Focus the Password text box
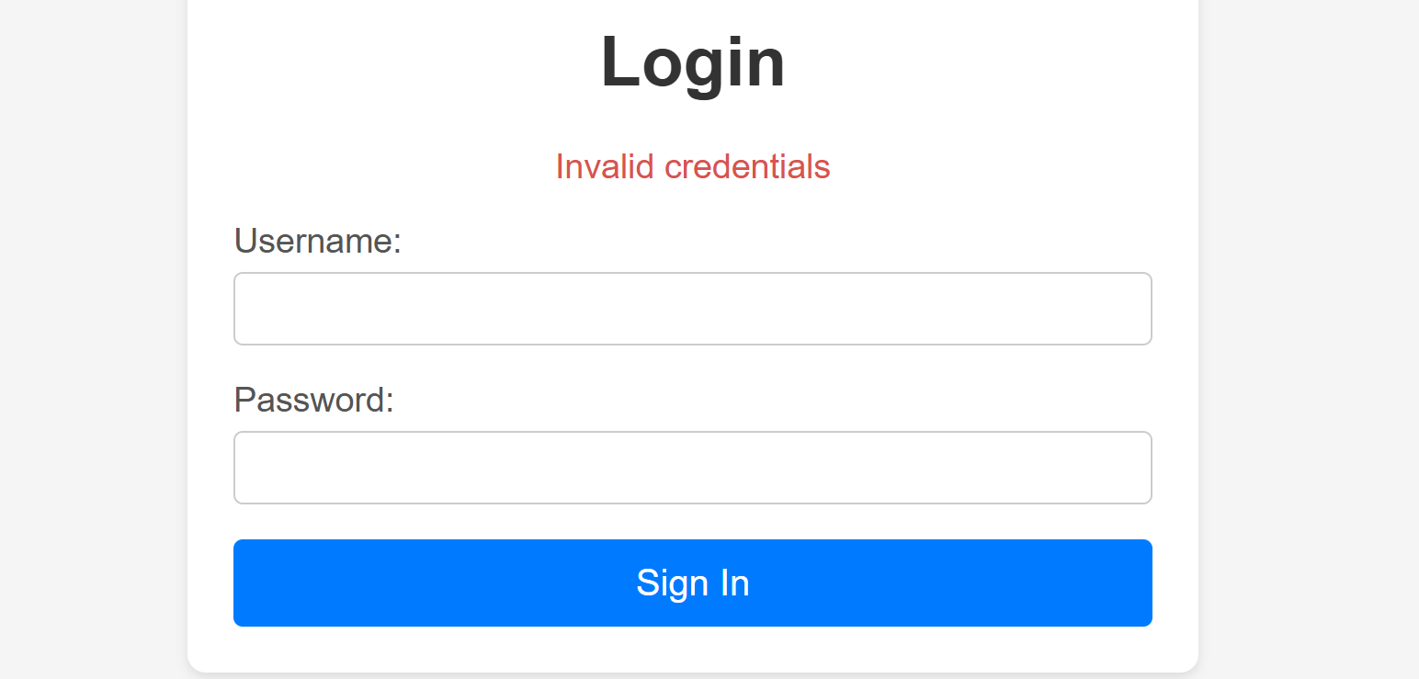Screen dimensions: 1419x679 (x=692, y=468)
